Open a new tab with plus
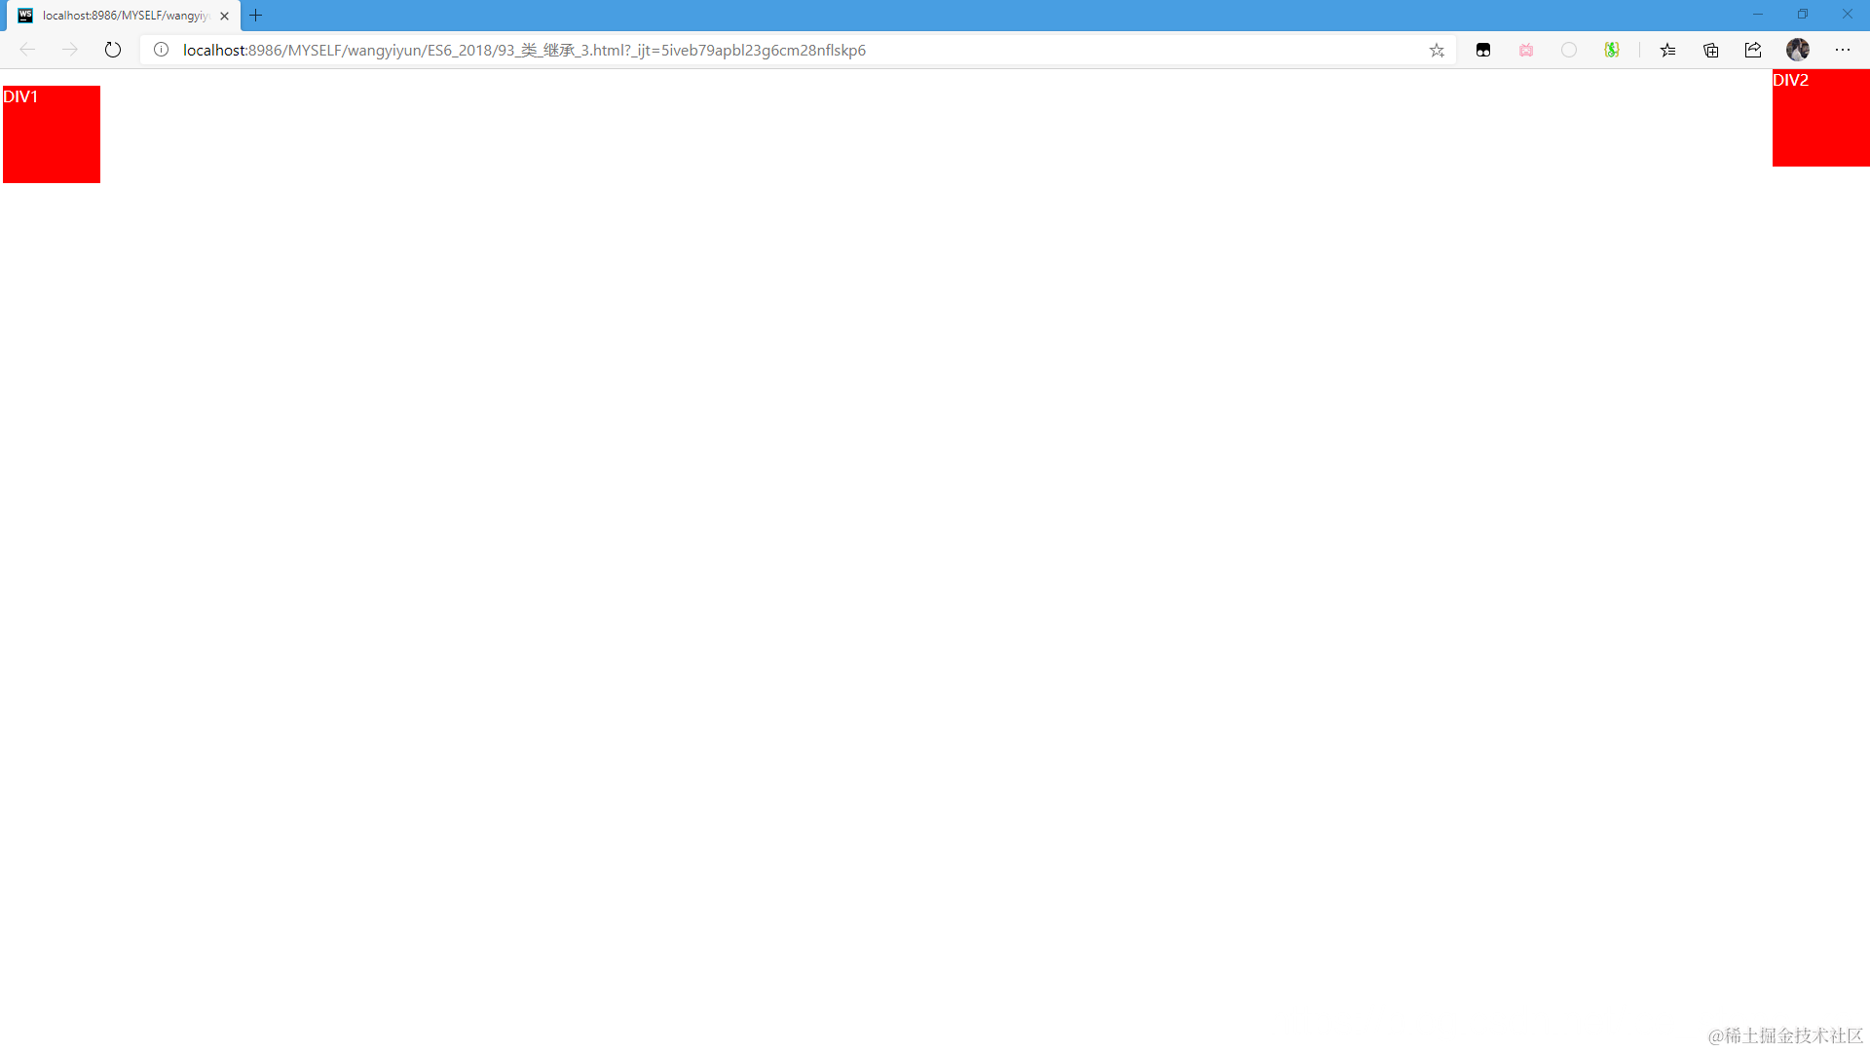 tap(256, 16)
